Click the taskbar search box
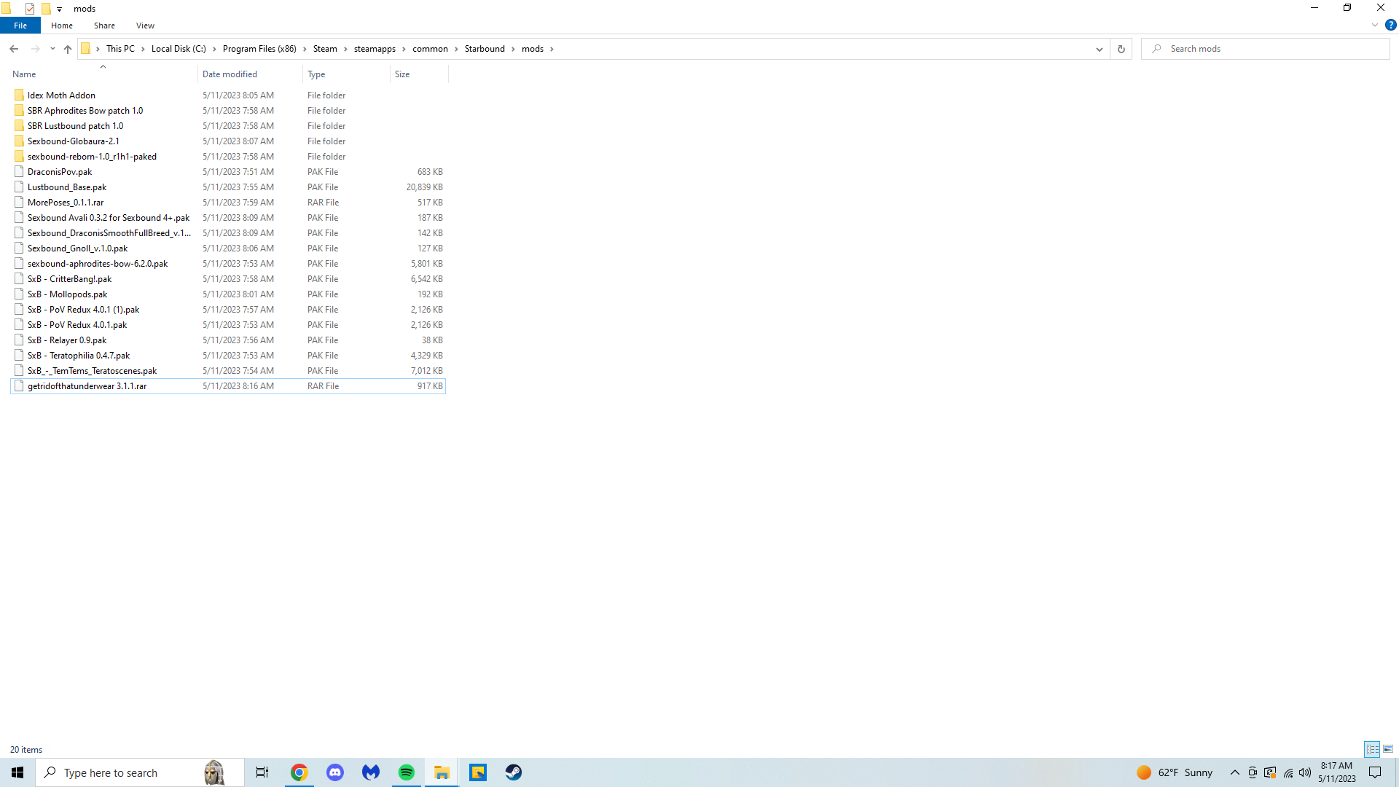Screen dimensions: 1399x787 tap(140, 772)
